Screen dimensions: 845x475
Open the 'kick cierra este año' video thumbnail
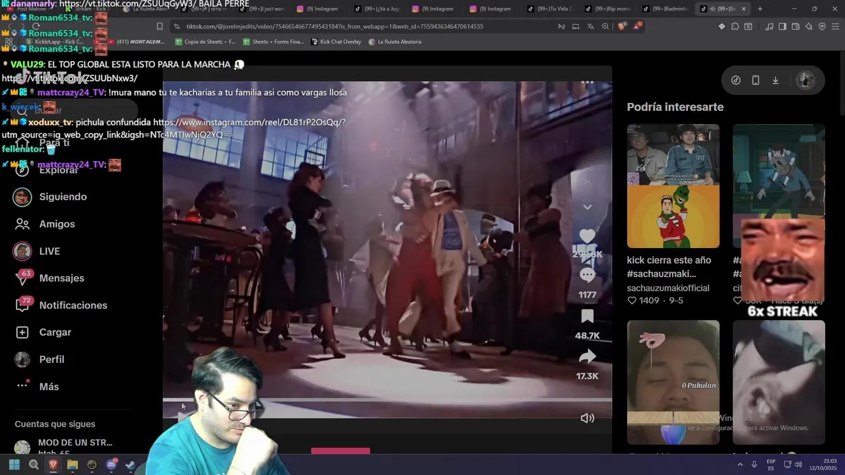click(673, 186)
